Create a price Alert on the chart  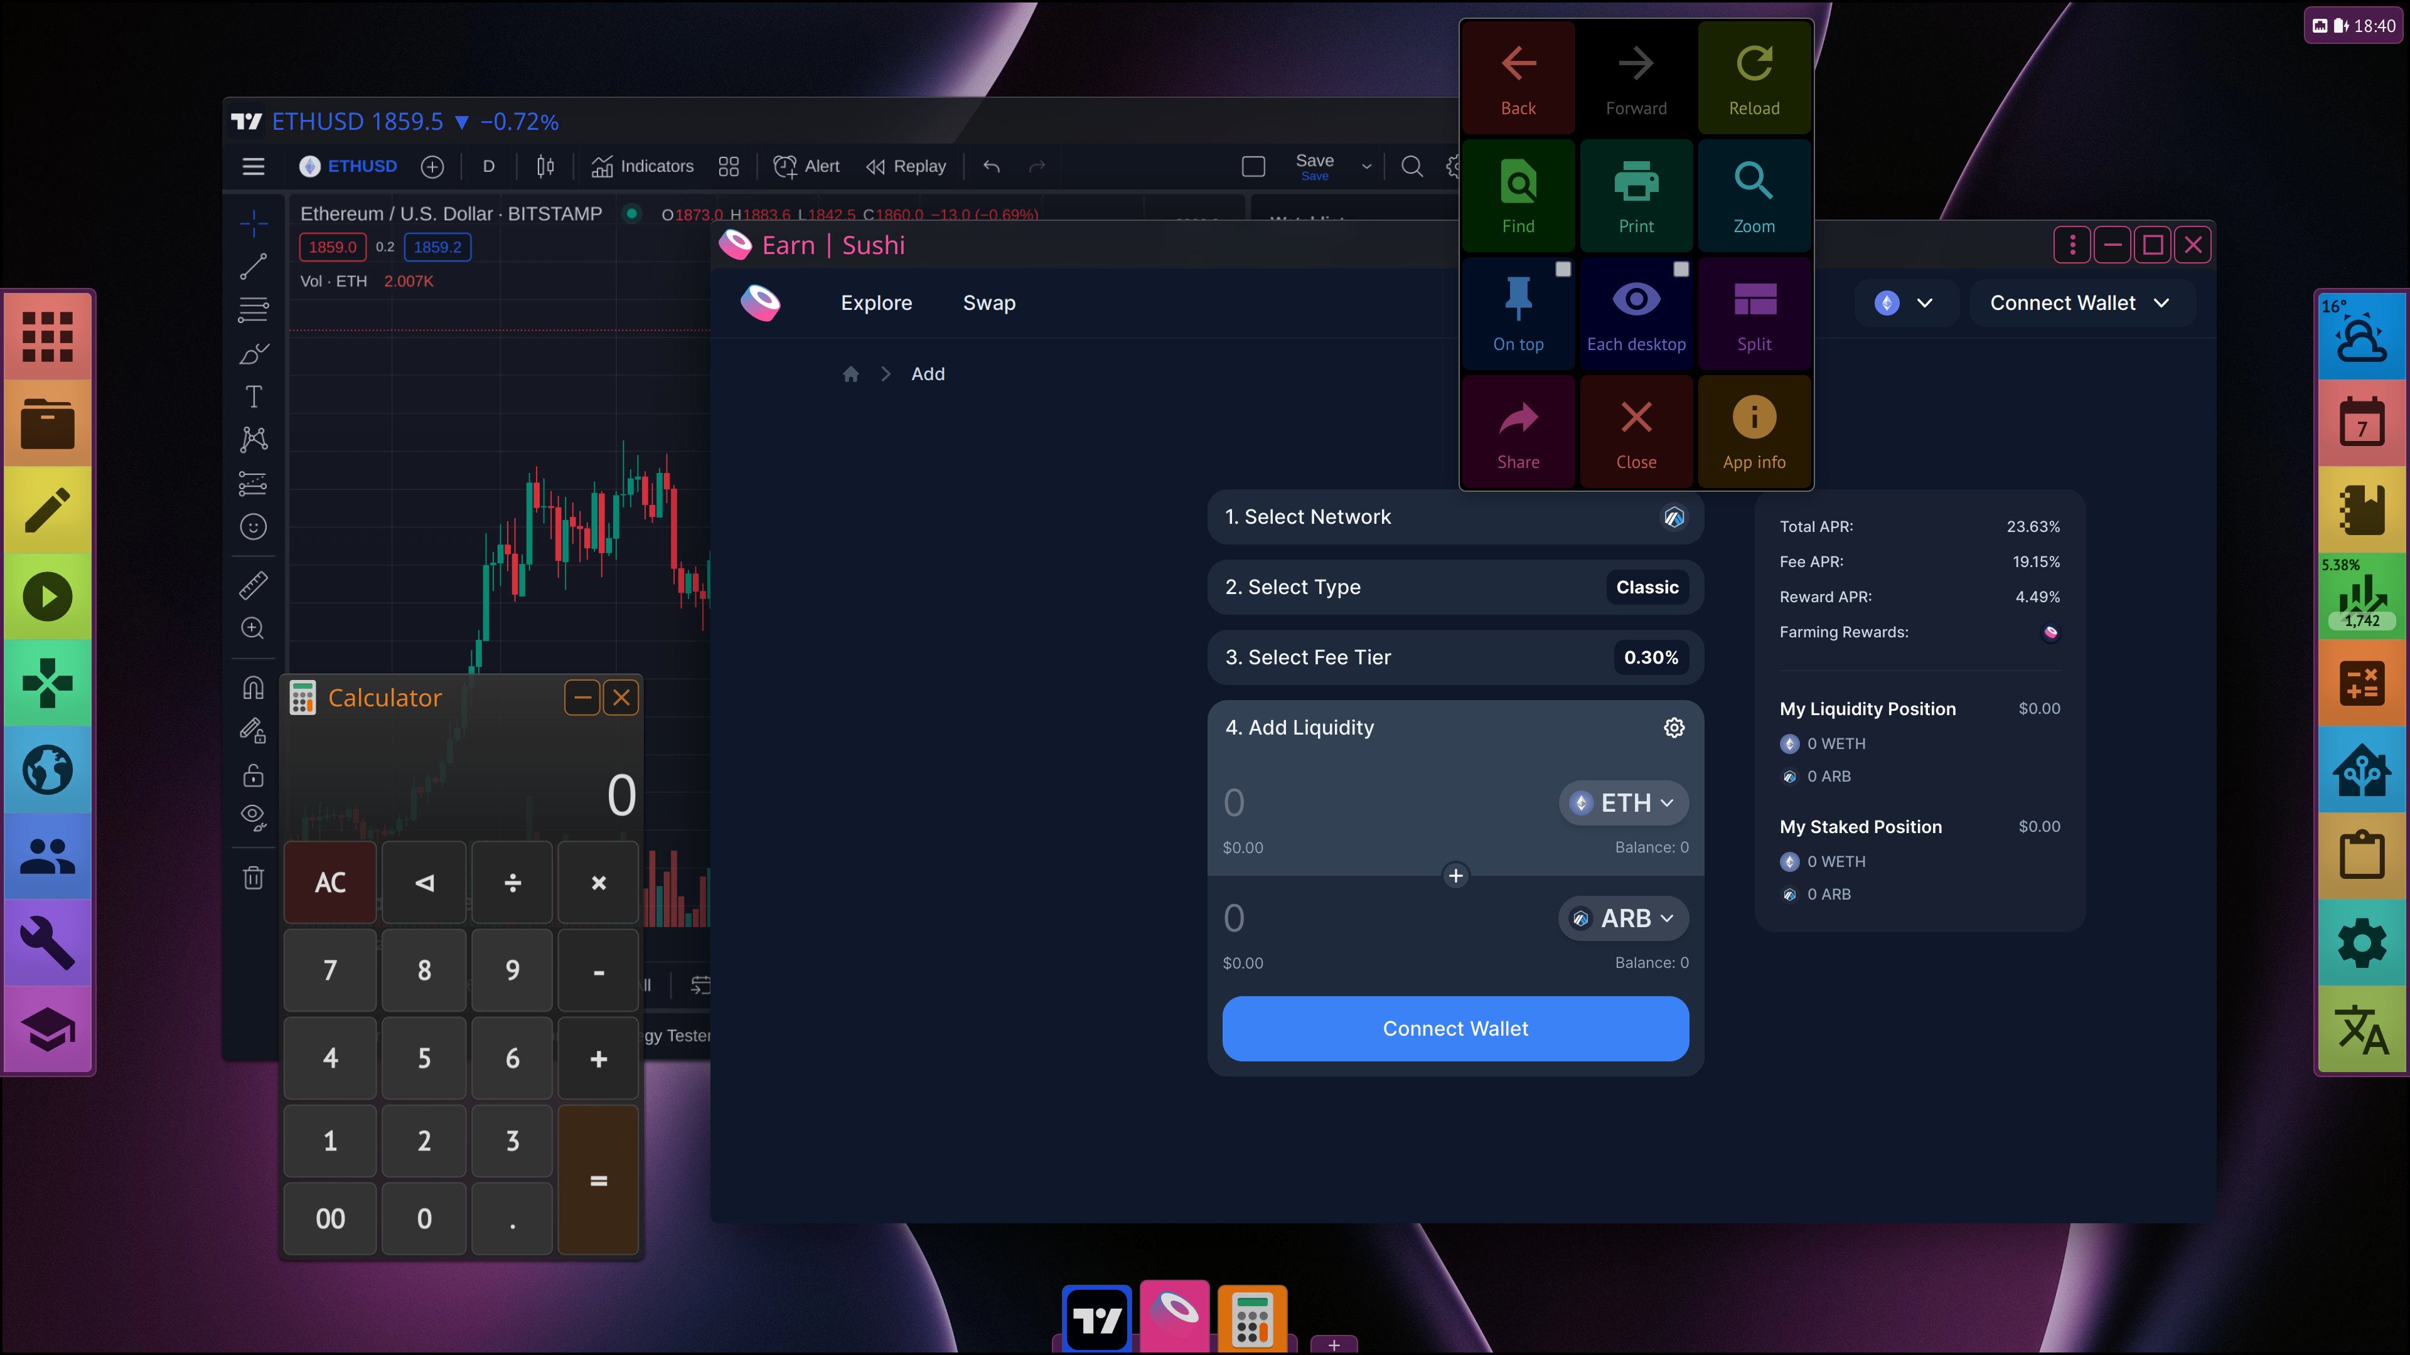click(805, 166)
